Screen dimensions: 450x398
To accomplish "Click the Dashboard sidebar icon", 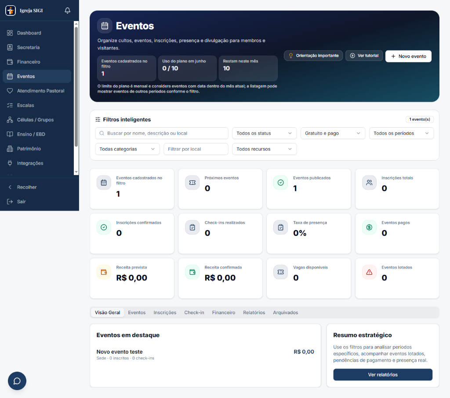I will coord(10,33).
